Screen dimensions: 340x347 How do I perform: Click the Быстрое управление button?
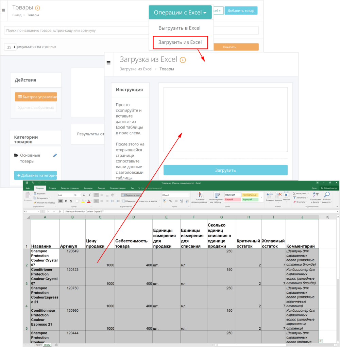[36, 97]
